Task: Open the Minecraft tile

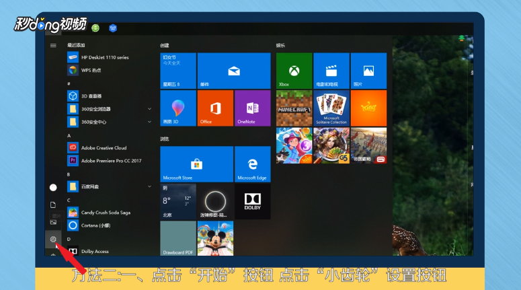Action: click(294, 108)
